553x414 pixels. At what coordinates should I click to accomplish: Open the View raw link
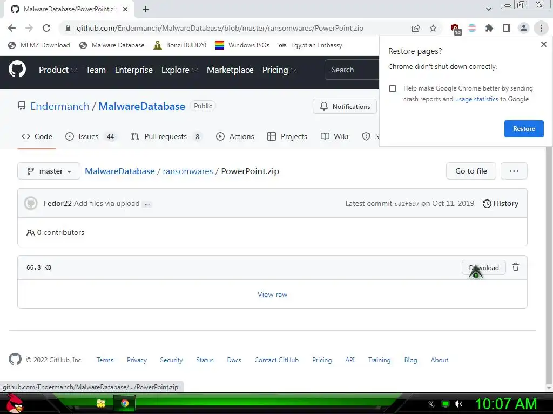pyautogui.click(x=272, y=294)
